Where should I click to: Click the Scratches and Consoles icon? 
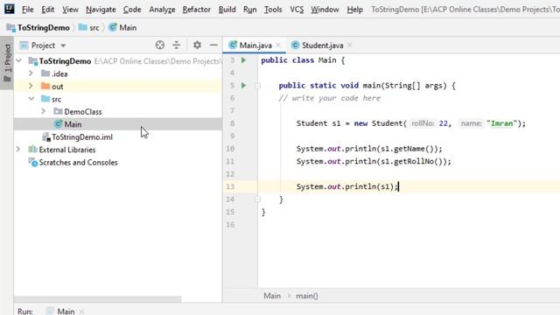pyautogui.click(x=33, y=162)
